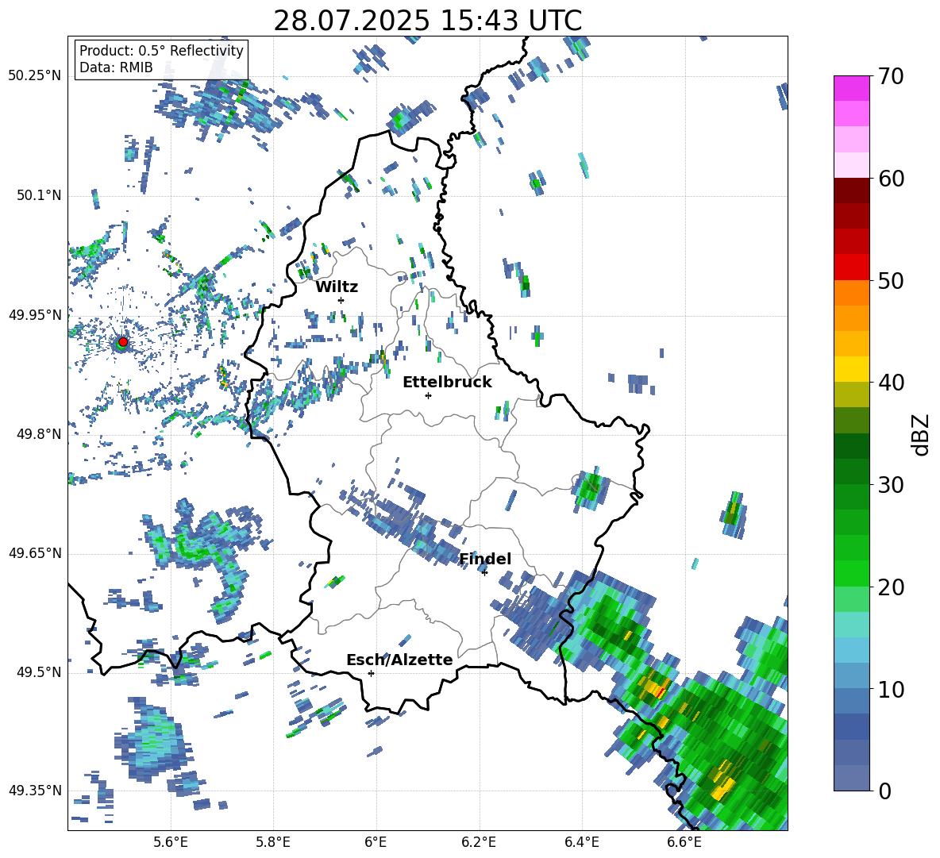Click the title "28.07.2025 15:43 UTC"
Screen dimensions: 940x858
pos(427,21)
